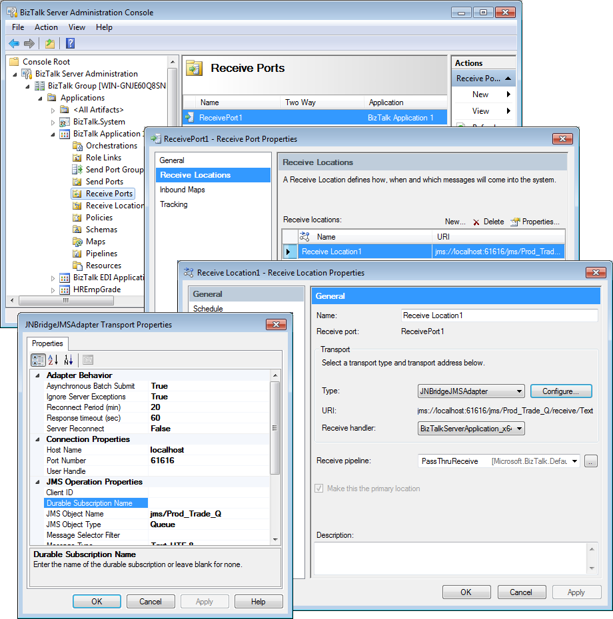This screenshot has width=613, height=619.
Task: Expand the BizTalk.System tree node
Action: point(53,122)
